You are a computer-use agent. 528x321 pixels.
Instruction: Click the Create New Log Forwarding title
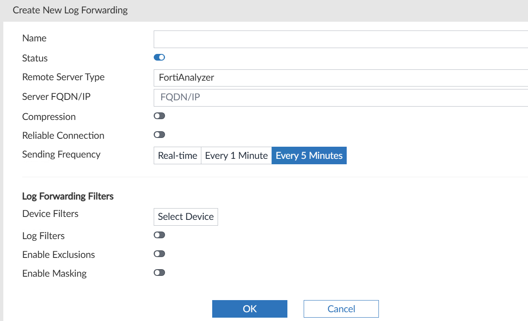(x=70, y=10)
